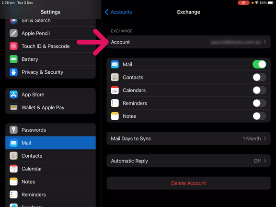Tap the Wallet & Apple Pay icon
The image size is (276, 207).
(13, 107)
